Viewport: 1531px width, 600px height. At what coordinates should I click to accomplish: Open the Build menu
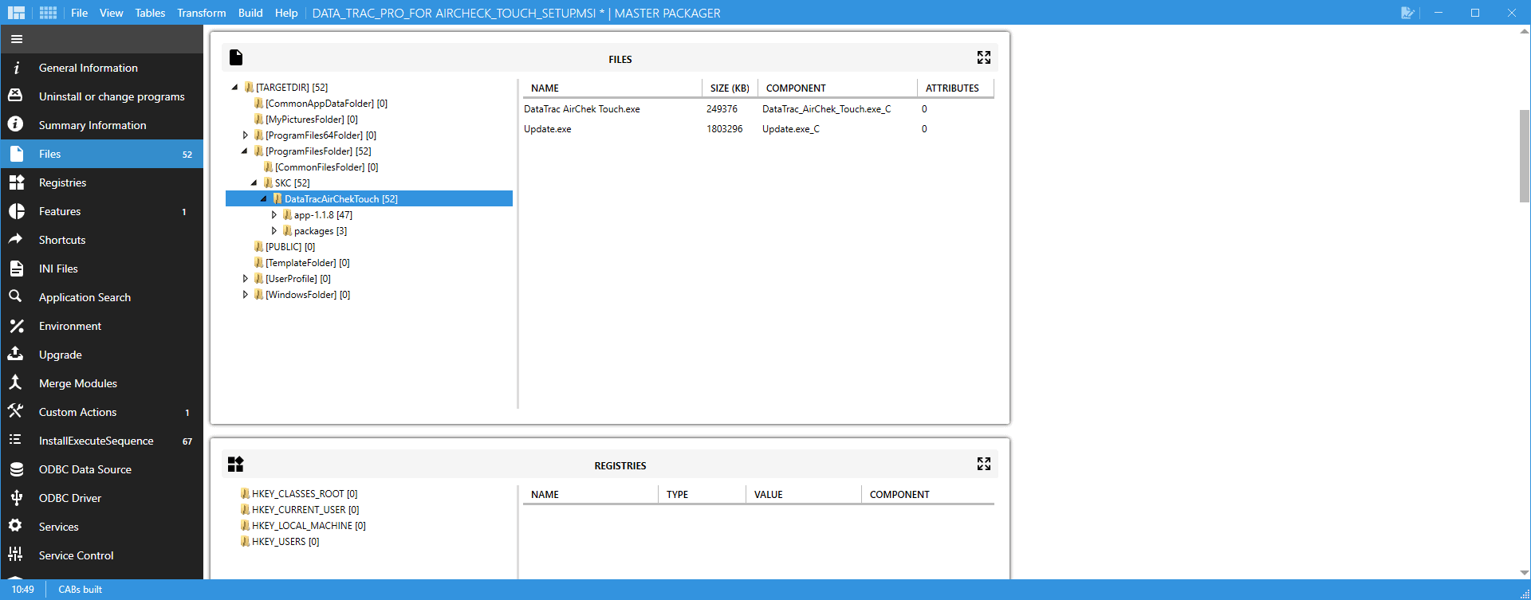pos(250,13)
